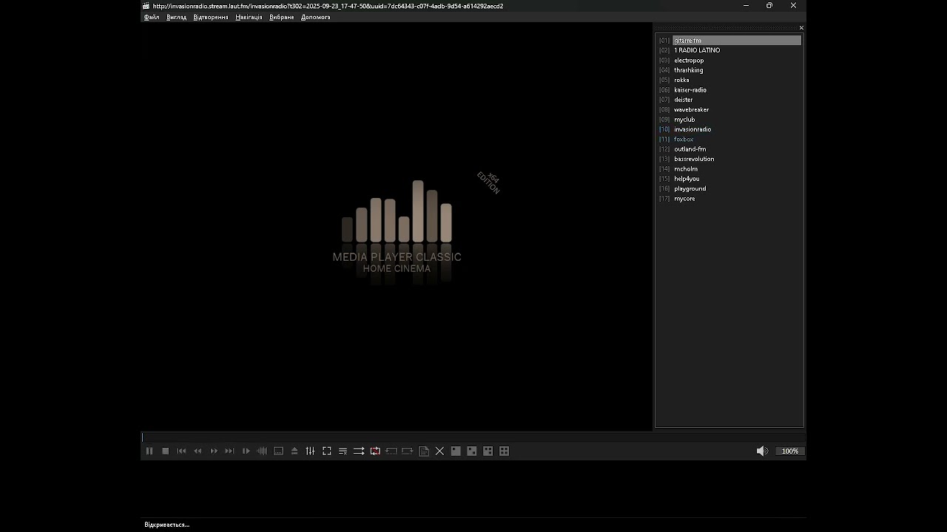Skip to the previous playlist item
Image resolution: width=947 pixels, height=532 pixels.
(x=181, y=451)
